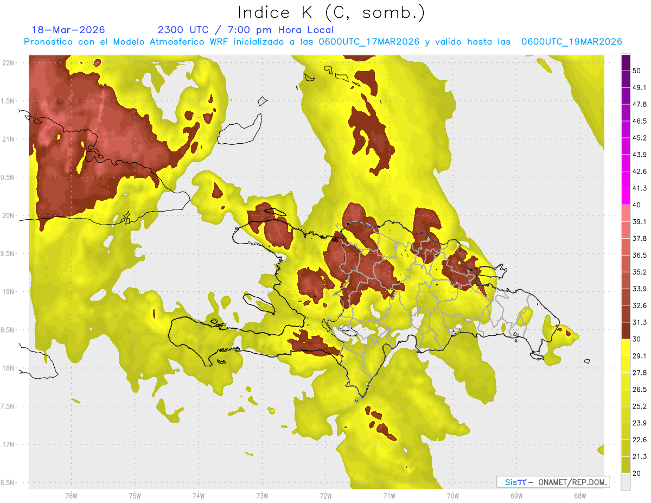Select the date "18-Mar-2026"
The width and height of the screenshot is (651, 503).
[68, 30]
